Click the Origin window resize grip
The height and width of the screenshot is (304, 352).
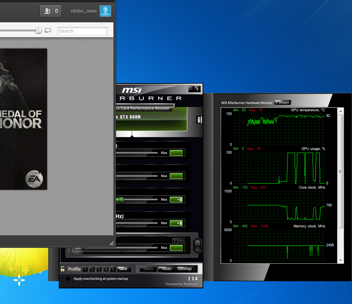pyautogui.click(x=112, y=243)
